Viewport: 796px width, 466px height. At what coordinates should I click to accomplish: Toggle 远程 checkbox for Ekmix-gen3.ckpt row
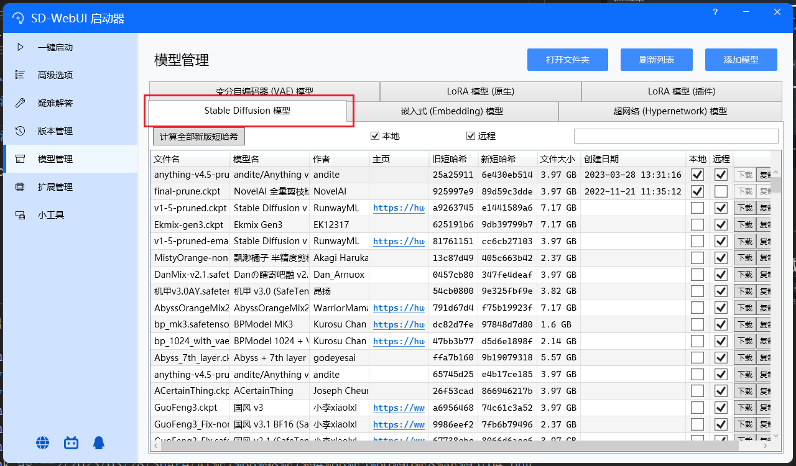(x=721, y=225)
